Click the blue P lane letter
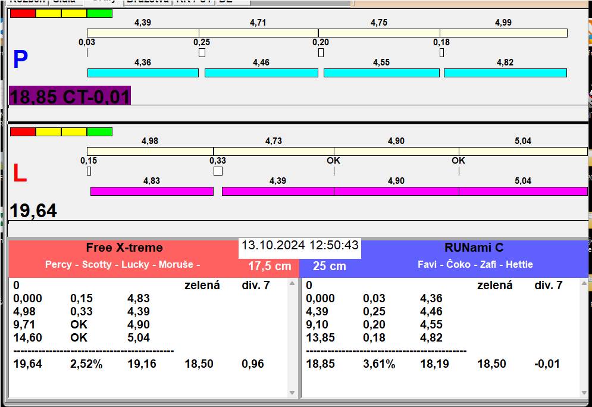This screenshot has width=592, height=407. tap(20, 60)
